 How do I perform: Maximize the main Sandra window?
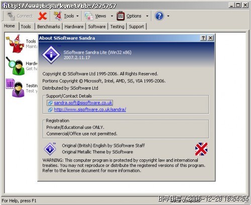click(238, 6)
